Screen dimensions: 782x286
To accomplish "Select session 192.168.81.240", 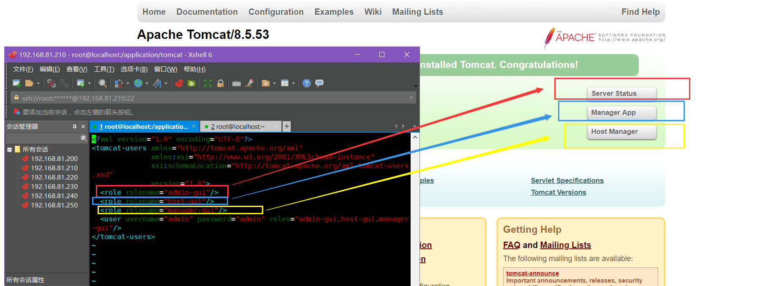I will point(54,196).
